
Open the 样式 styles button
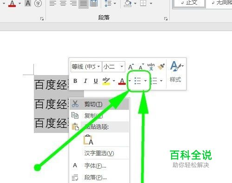click(x=176, y=72)
